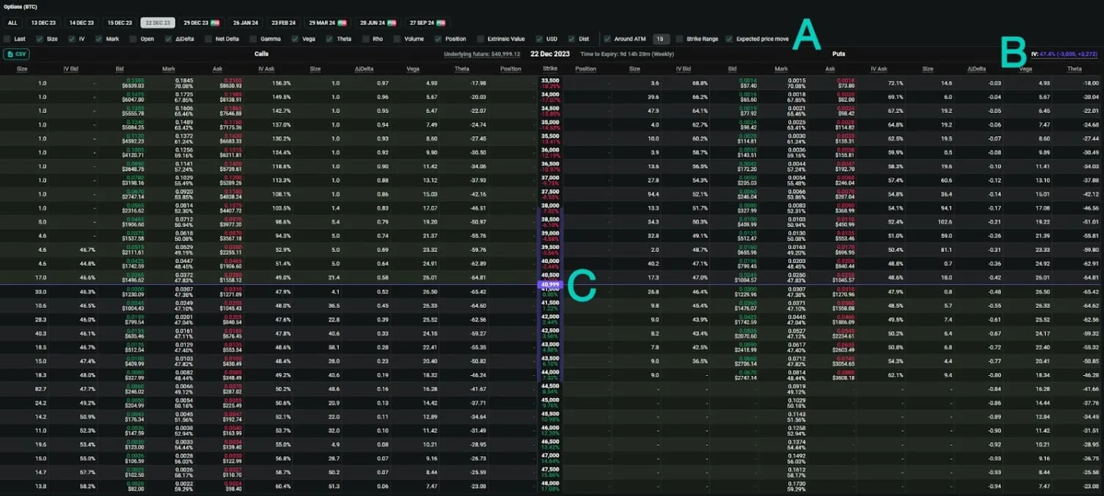Sort by the Strike column header
Viewport: 1104px width, 496px height.
click(549, 69)
